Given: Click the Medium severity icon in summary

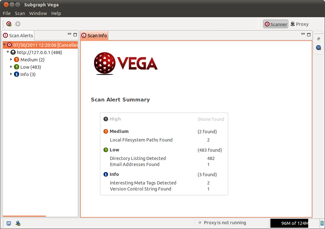Looking at the screenshot, I should 106,131.
